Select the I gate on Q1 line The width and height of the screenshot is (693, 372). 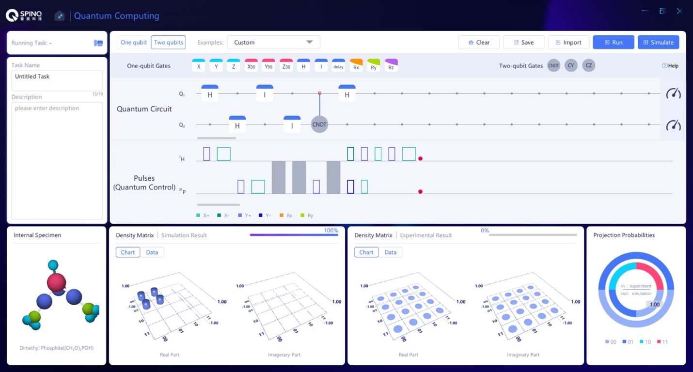tap(265, 93)
